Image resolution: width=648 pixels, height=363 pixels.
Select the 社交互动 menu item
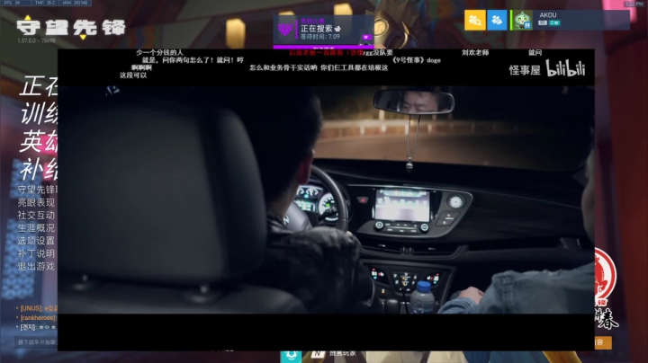36,216
